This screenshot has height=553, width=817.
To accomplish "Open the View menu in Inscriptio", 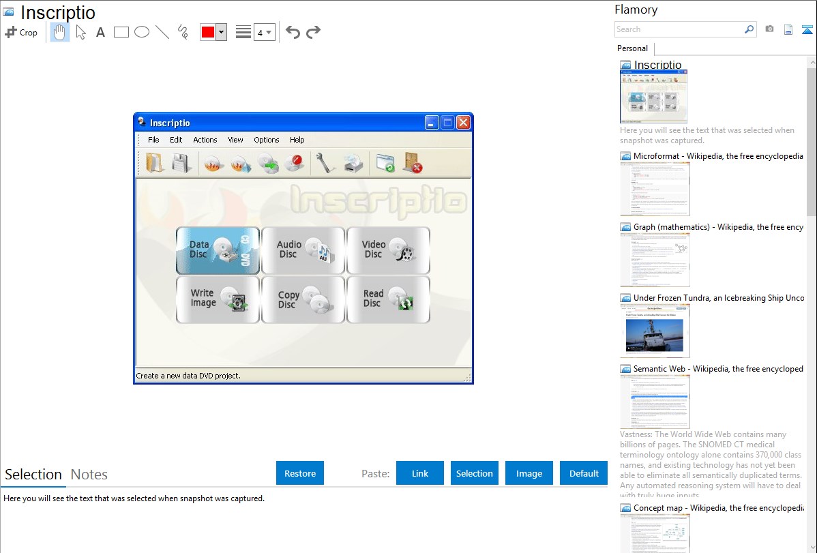I will pos(235,140).
